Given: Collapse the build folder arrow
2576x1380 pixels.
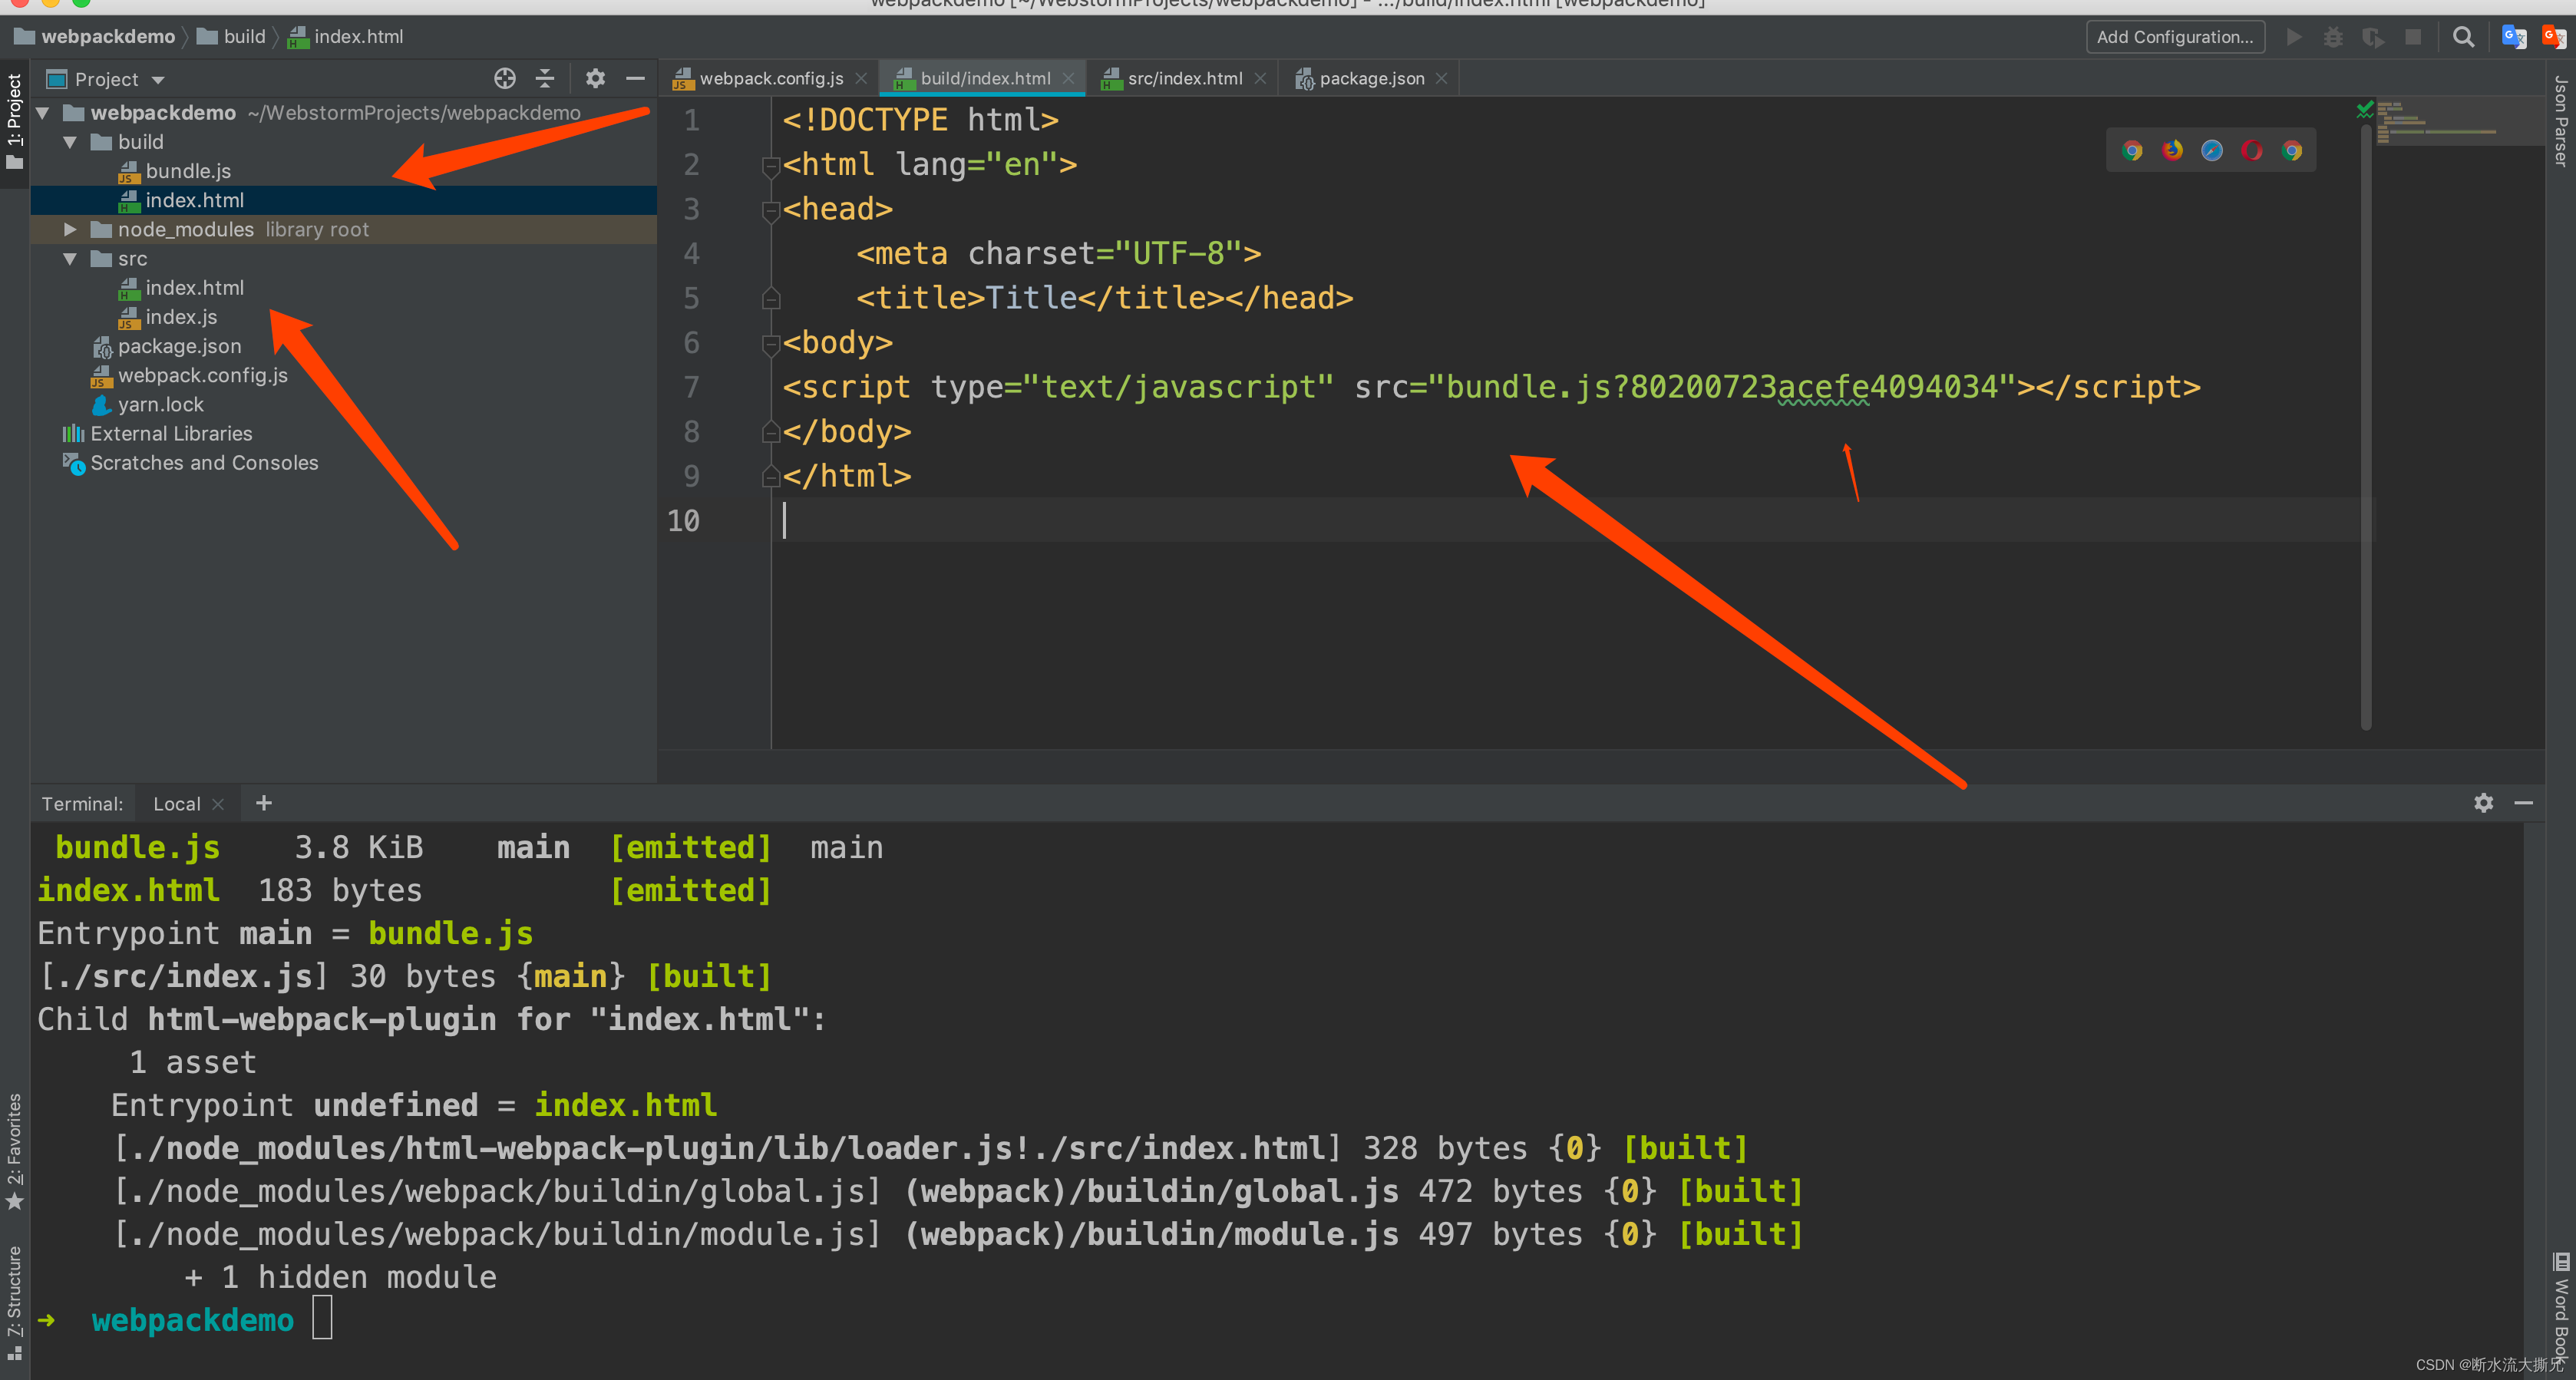Looking at the screenshot, I should click(70, 142).
